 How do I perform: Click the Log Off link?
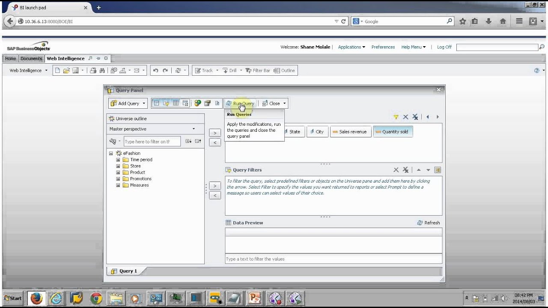[444, 47]
